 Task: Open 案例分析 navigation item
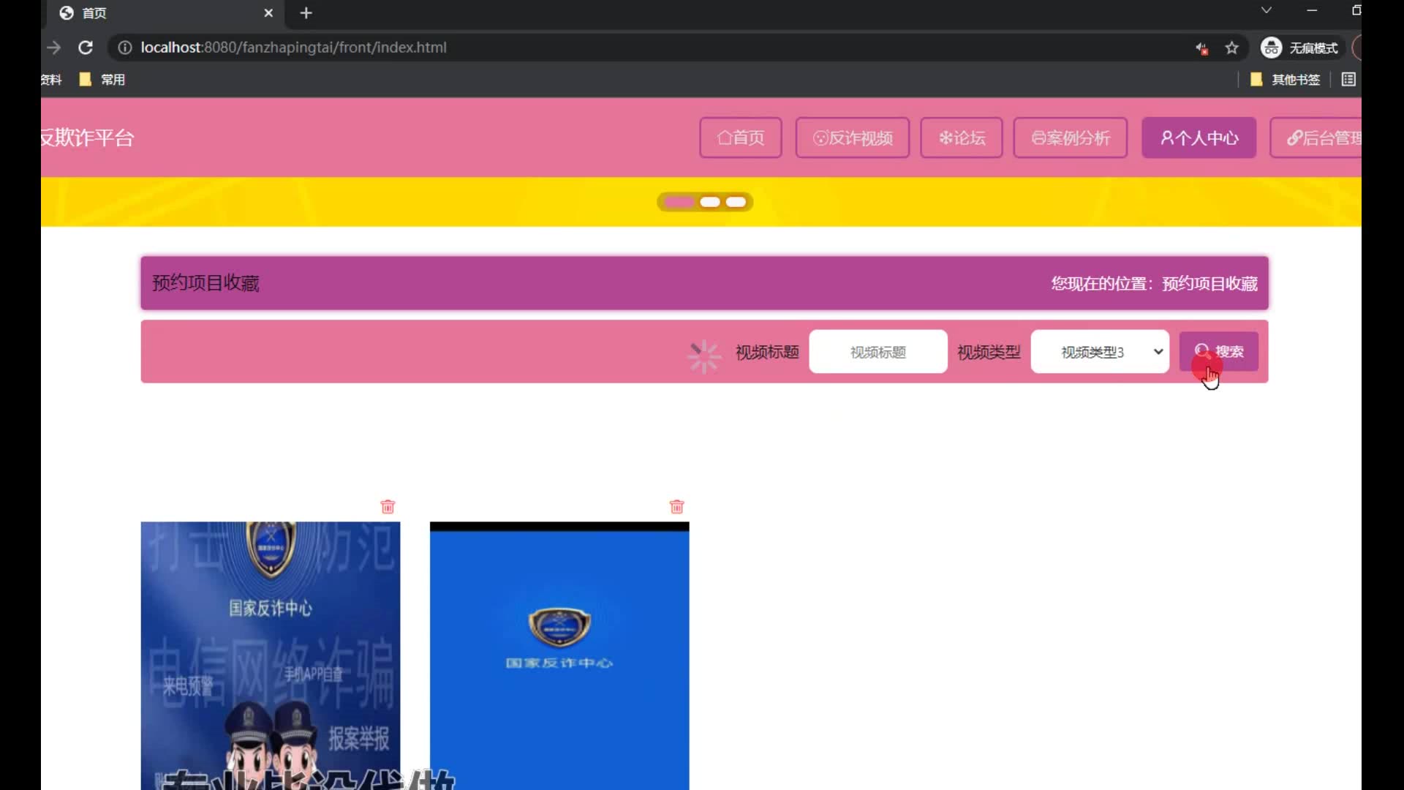(1071, 138)
